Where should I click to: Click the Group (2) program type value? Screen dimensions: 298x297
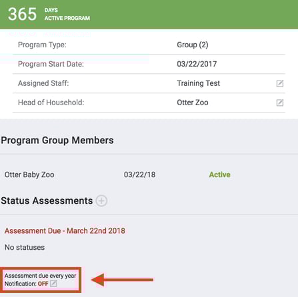[193, 45]
